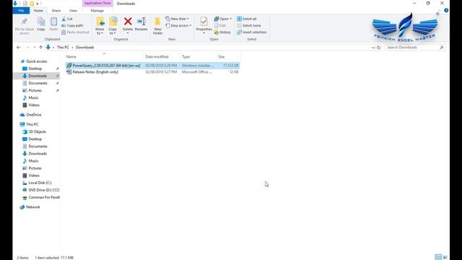This screenshot has width=462, height=260.
Task: Go up one level with Up arrow
Action: (x=40, y=47)
